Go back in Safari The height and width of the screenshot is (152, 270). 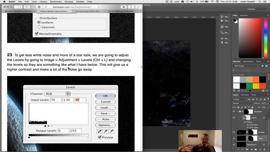click(x=16, y=7)
